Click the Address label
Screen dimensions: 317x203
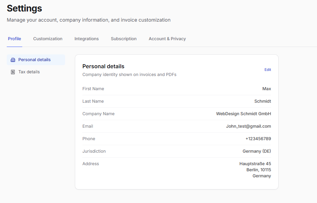coord(91,164)
